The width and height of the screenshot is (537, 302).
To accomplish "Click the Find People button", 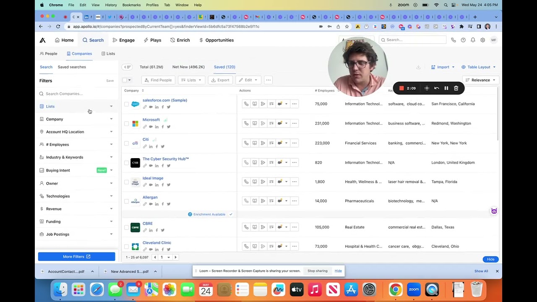I will [158, 80].
